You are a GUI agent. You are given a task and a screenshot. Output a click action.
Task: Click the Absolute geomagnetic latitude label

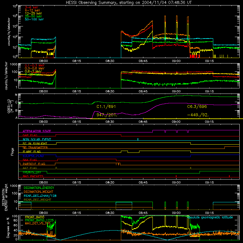point(210,217)
